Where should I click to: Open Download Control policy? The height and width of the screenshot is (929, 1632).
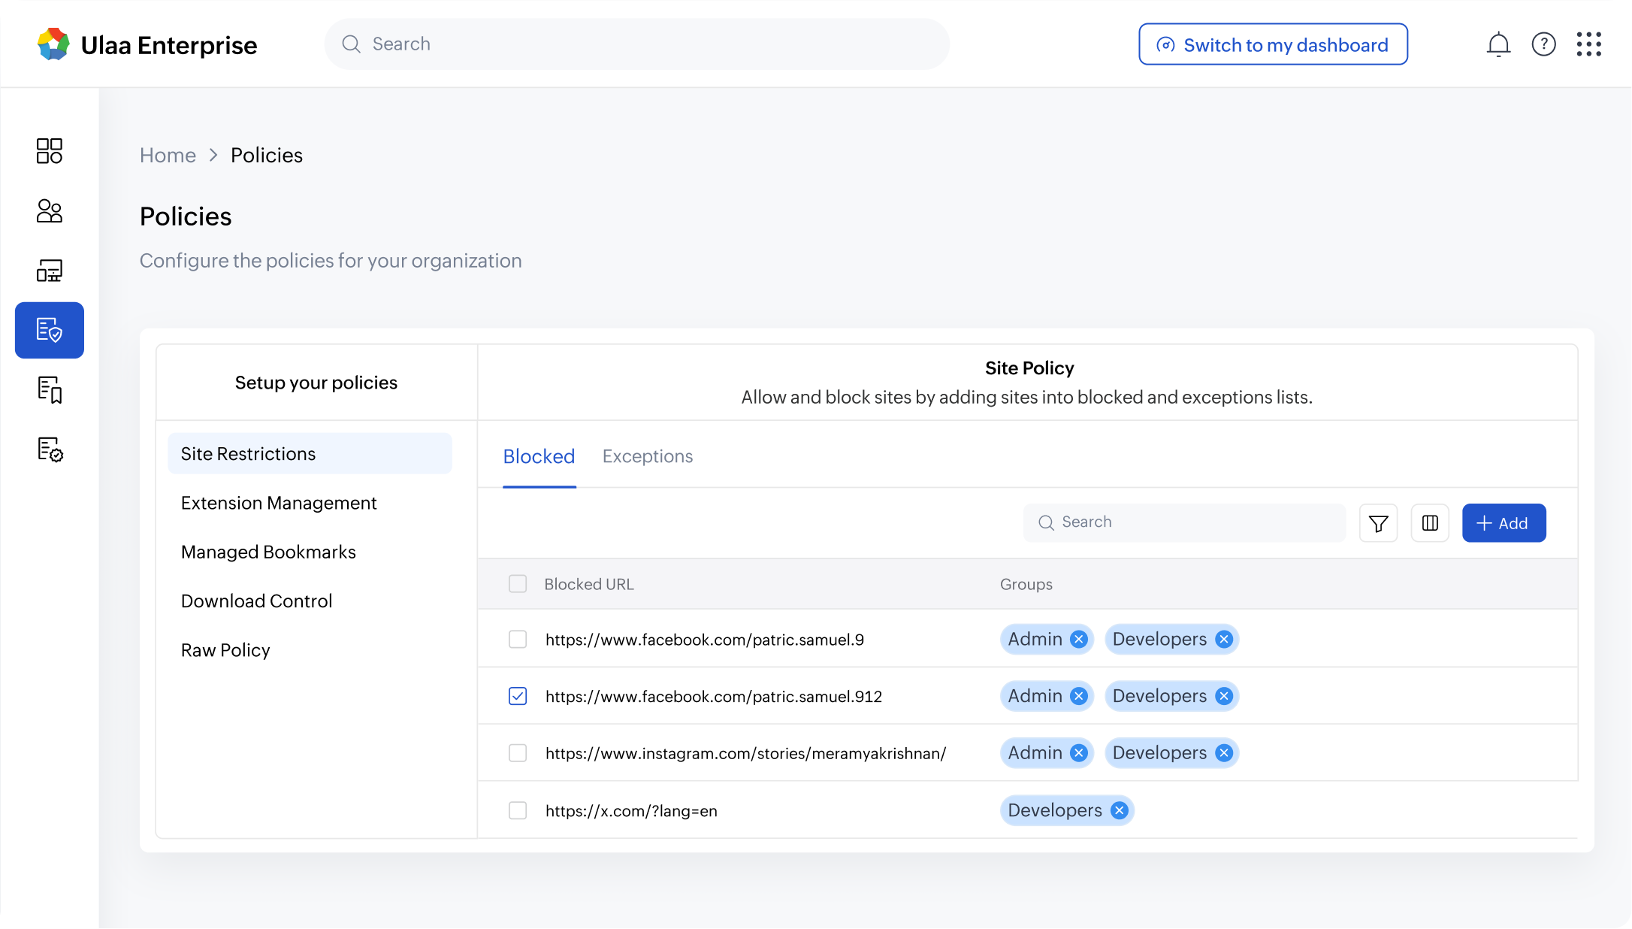(x=256, y=601)
